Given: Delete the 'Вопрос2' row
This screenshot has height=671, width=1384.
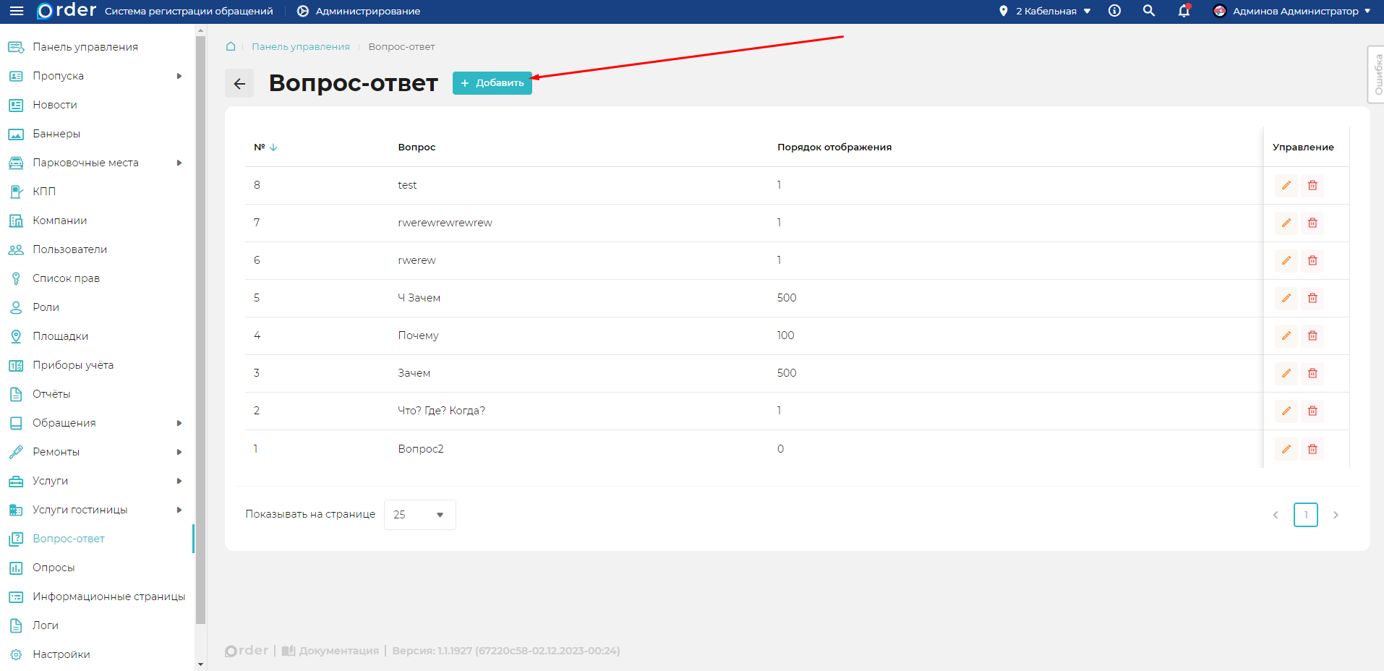Looking at the screenshot, I should click(x=1312, y=449).
